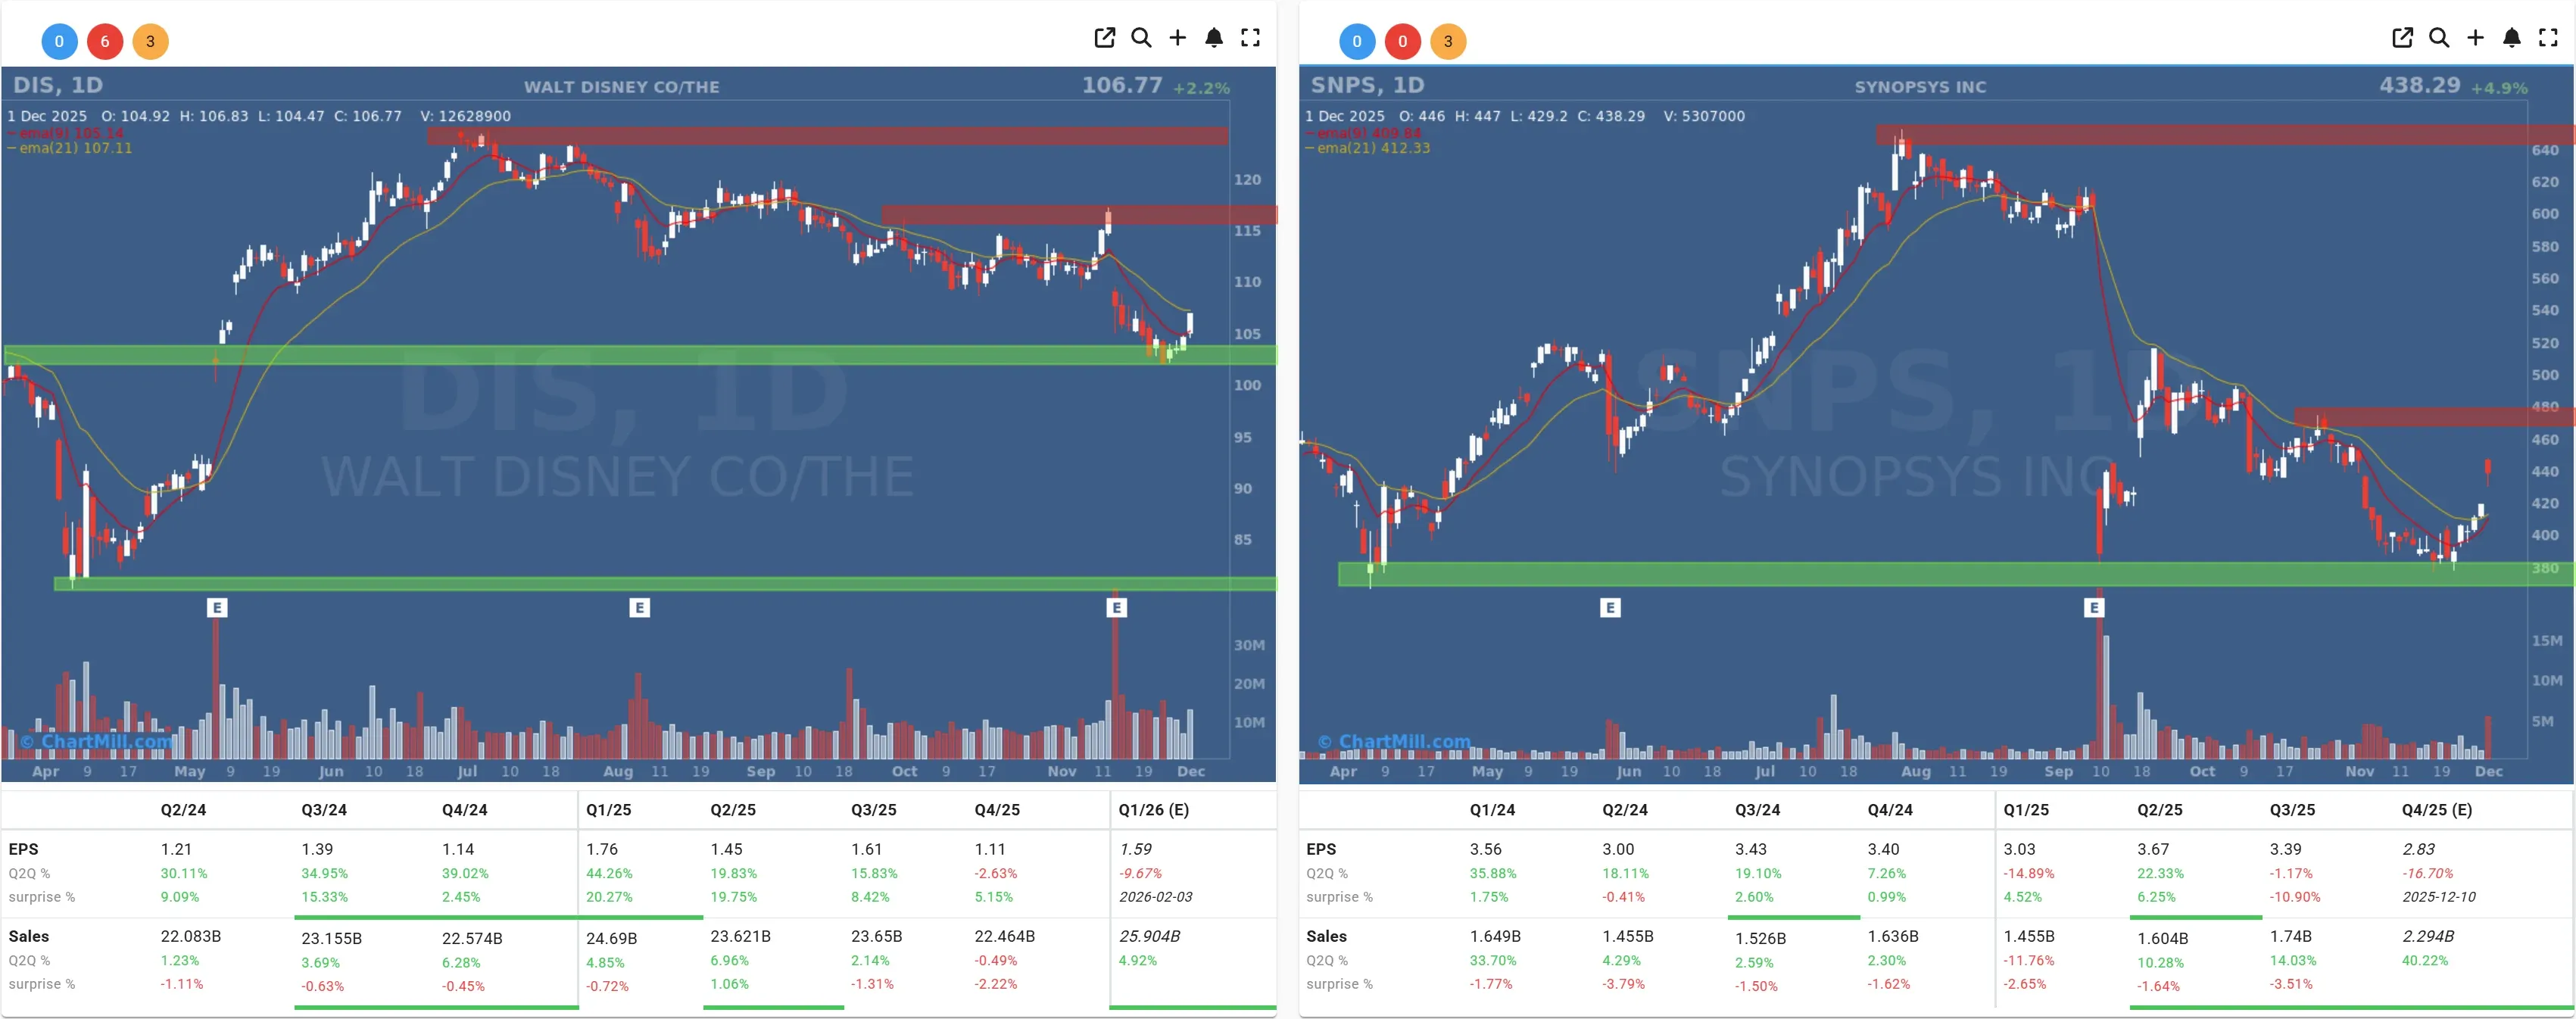This screenshot has width=2576, height=1019.
Task: Click the plus icon on DIS chart
Action: [x=1178, y=38]
